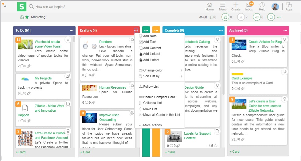Select Add Note from the menu
The image size is (301, 161).
click(159, 36)
